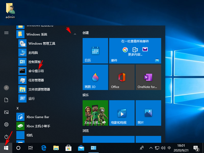The image size is (204, 153).
Task: Open Settings from the Start rail gear
Action: click(6, 125)
